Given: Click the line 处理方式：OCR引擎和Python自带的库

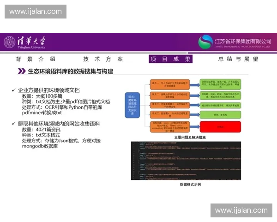Looking at the screenshot, I should click(62, 107).
